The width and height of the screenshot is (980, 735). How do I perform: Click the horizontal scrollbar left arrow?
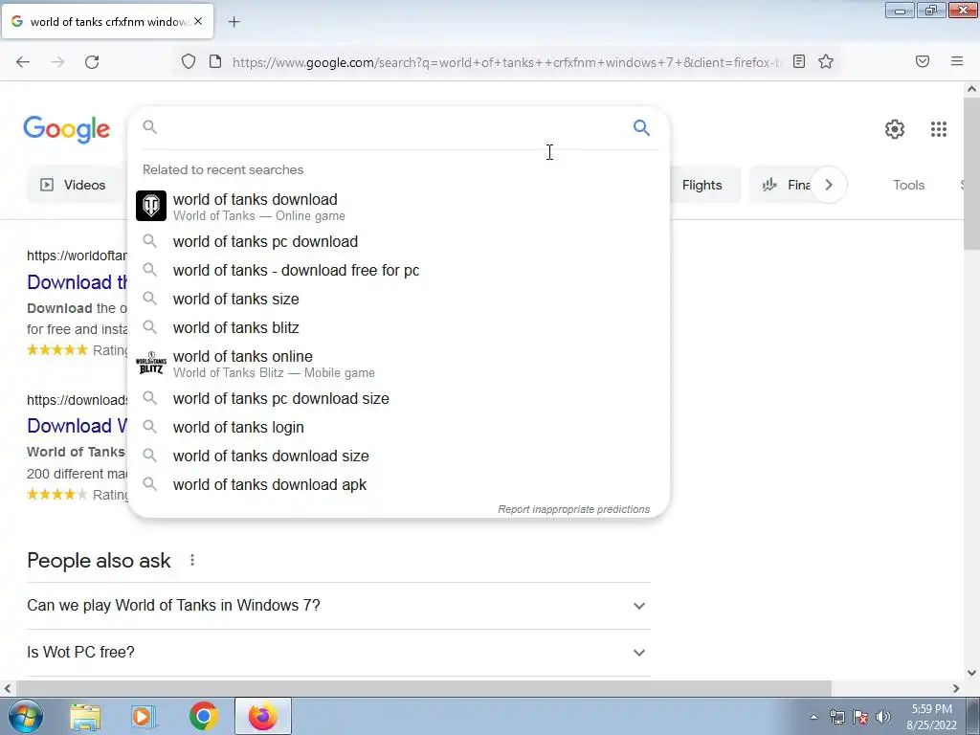coord(8,688)
